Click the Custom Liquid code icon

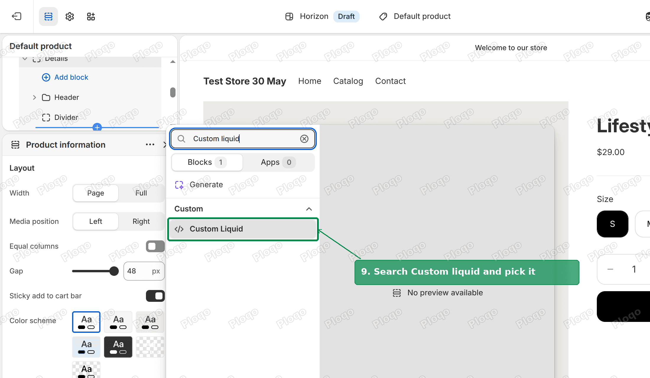[179, 229]
